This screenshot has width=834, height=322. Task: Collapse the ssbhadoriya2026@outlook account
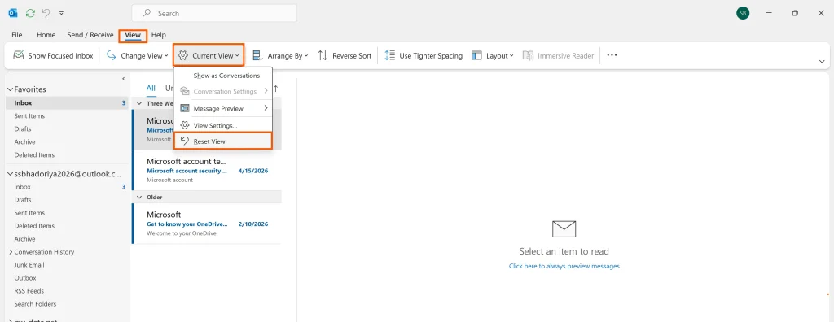[10, 174]
